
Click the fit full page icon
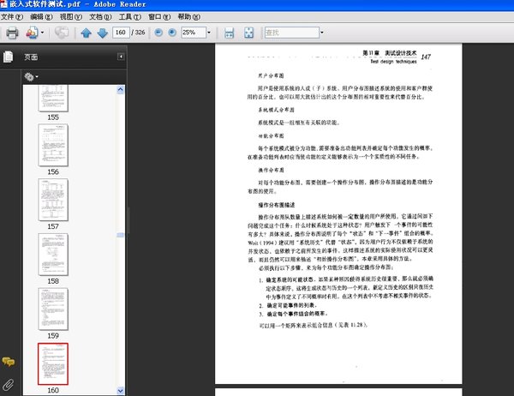pos(248,33)
